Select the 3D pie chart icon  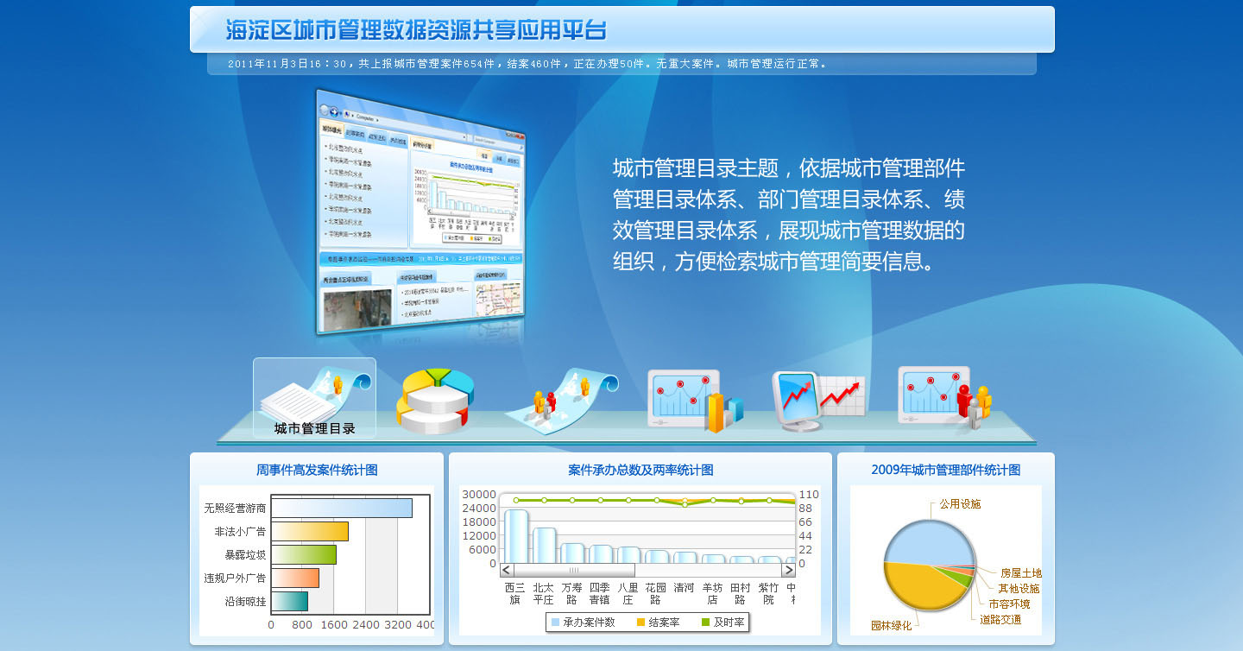(435, 401)
